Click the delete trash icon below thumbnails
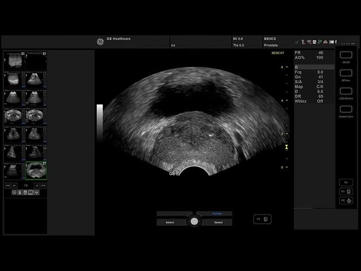Image resolution: width=361 pixels, height=271 pixels. 20,193
